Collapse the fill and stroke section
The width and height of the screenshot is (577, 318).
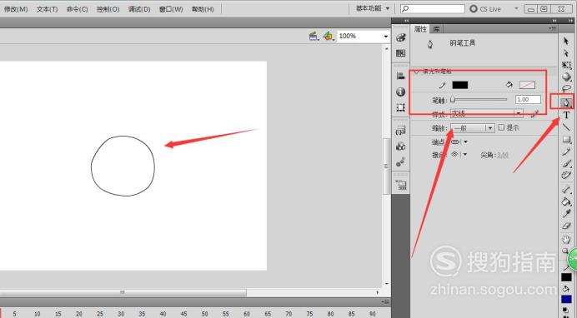pyautogui.click(x=417, y=72)
